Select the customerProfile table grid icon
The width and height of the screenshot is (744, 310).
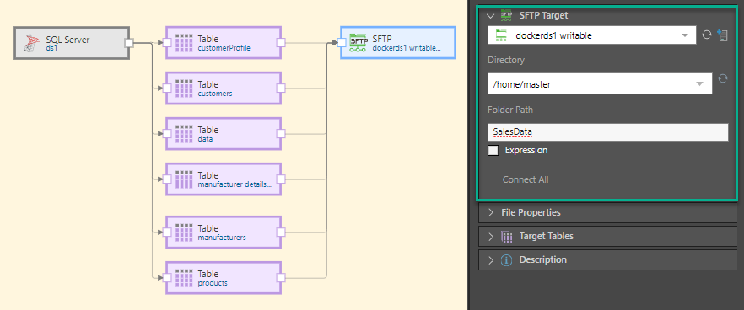[x=184, y=43]
